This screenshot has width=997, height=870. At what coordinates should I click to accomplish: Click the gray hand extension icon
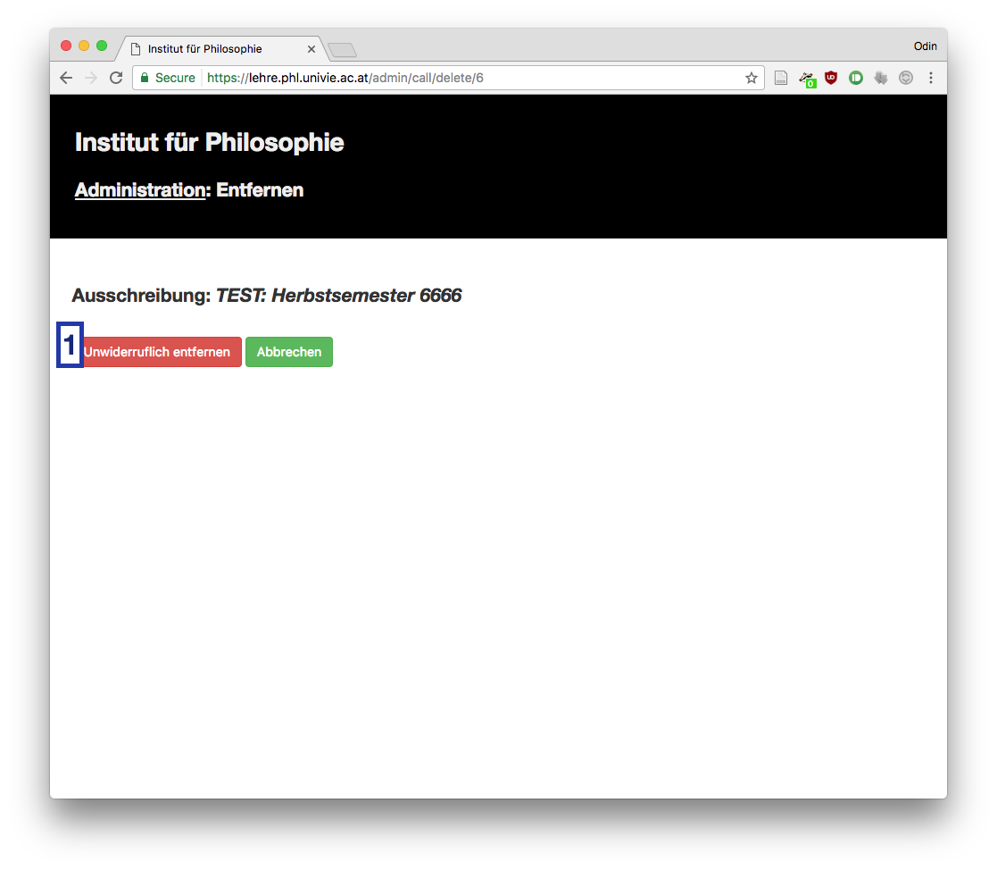coord(881,79)
